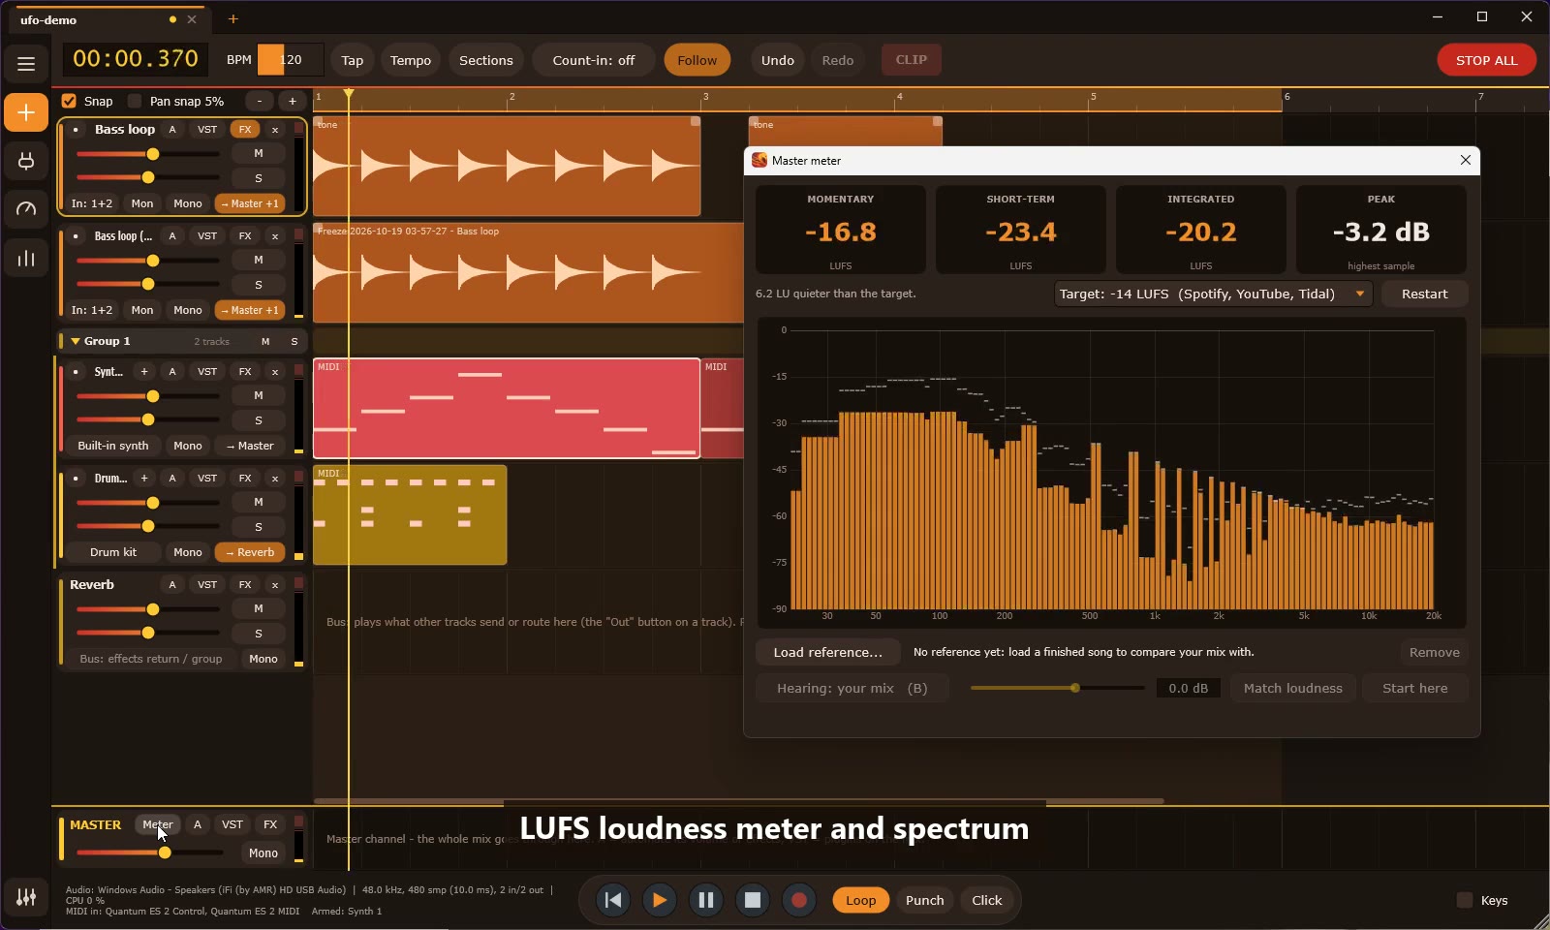Add a new track with the plus icon
The height and width of the screenshot is (930, 1550).
tap(26, 112)
